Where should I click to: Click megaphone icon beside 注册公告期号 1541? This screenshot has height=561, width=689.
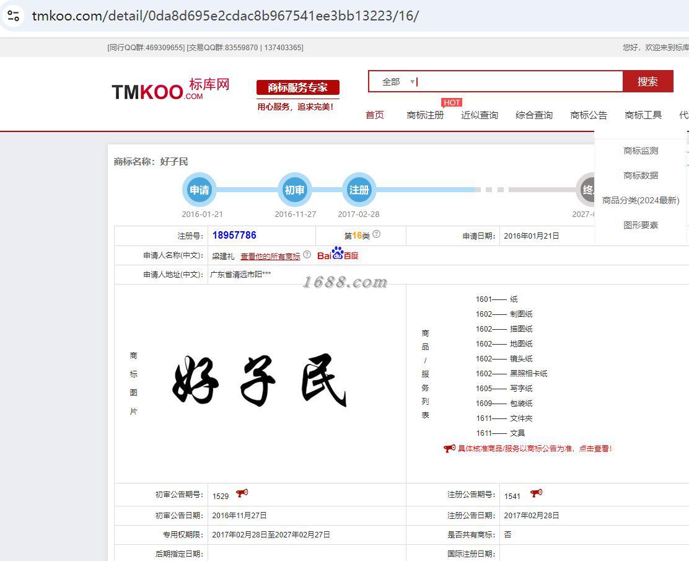[x=536, y=493]
